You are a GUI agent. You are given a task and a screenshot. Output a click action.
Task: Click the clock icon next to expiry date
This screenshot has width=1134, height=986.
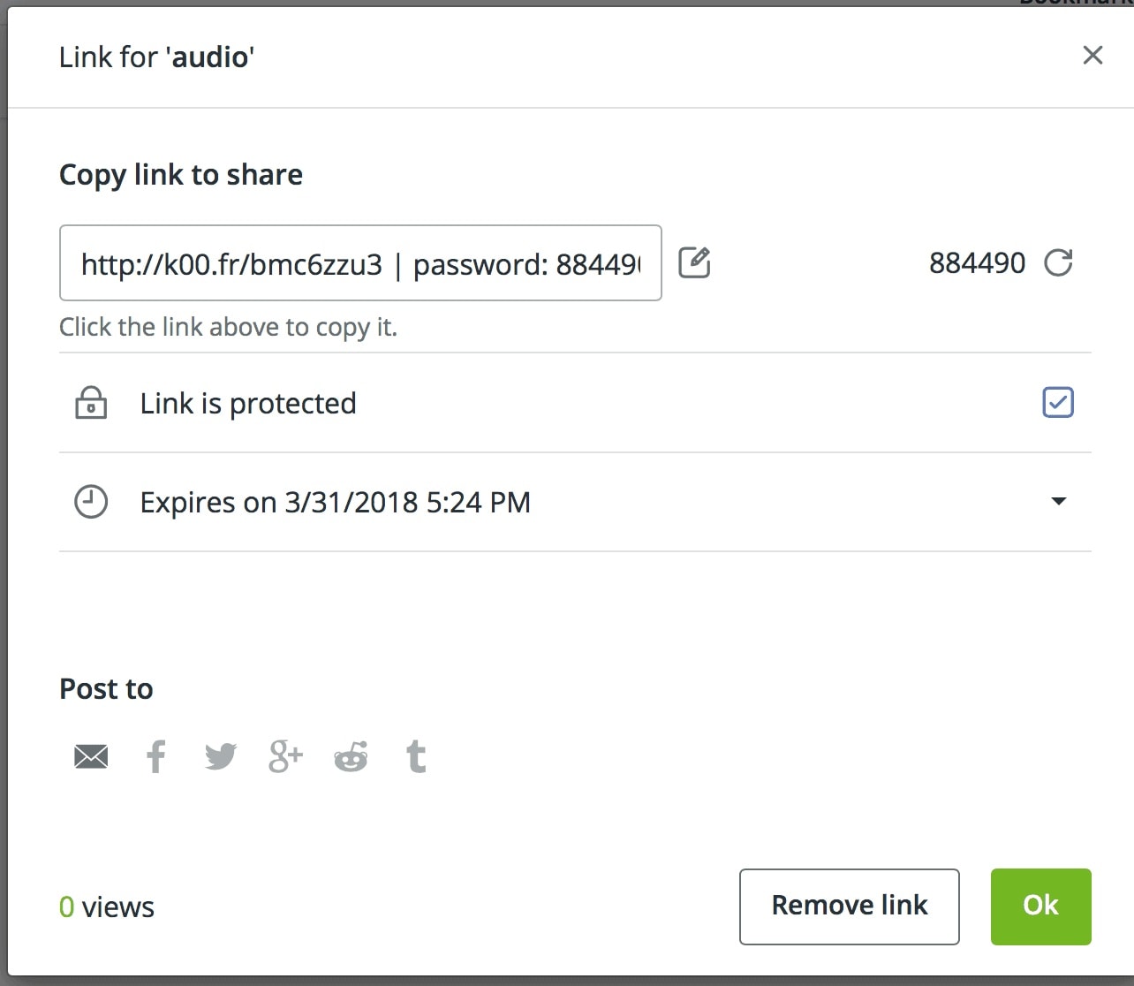point(91,502)
